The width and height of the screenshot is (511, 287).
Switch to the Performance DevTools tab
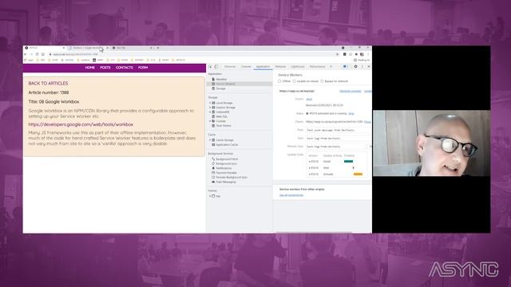tap(317, 67)
